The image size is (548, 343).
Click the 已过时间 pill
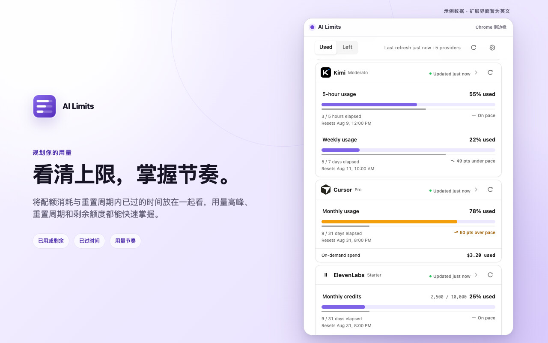pyautogui.click(x=89, y=241)
